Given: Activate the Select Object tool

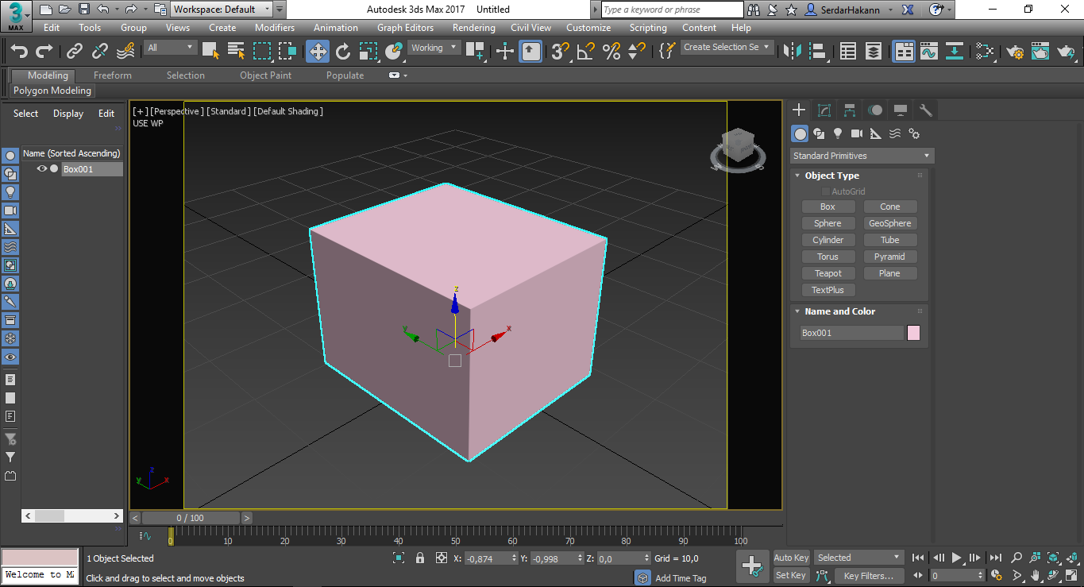Looking at the screenshot, I should [x=210, y=51].
